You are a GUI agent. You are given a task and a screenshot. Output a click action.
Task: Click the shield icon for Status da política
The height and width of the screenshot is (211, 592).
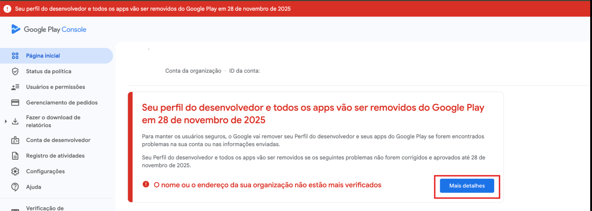coord(15,71)
